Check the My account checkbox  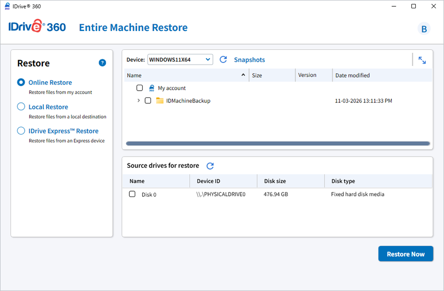[x=140, y=88]
